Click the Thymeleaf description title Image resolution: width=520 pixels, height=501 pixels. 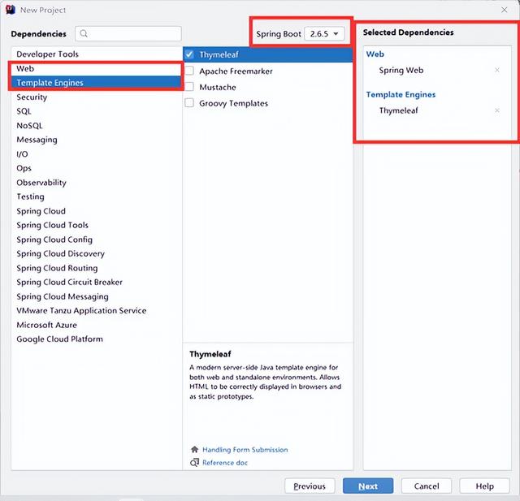tap(210, 354)
